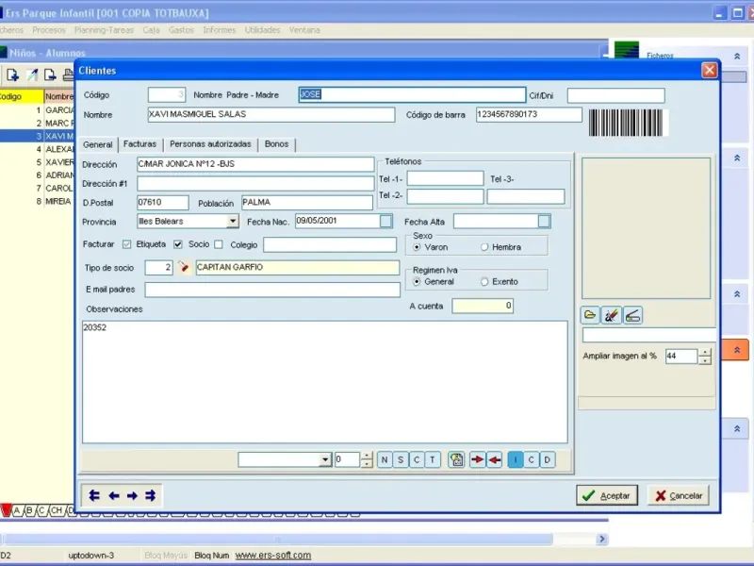Open image file with folder icon
The height and width of the screenshot is (566, 754).
[x=590, y=316]
